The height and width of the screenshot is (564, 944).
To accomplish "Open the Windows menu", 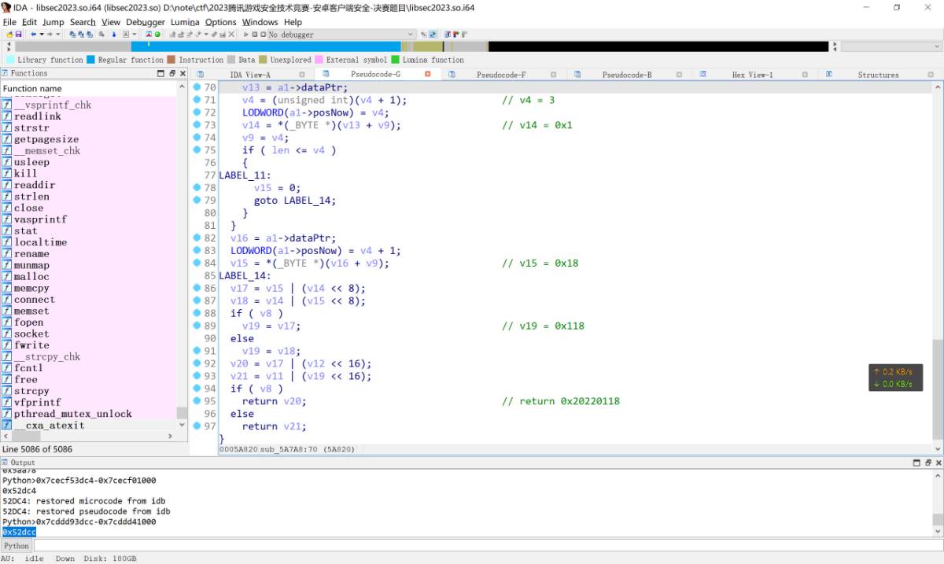I will click(x=260, y=22).
